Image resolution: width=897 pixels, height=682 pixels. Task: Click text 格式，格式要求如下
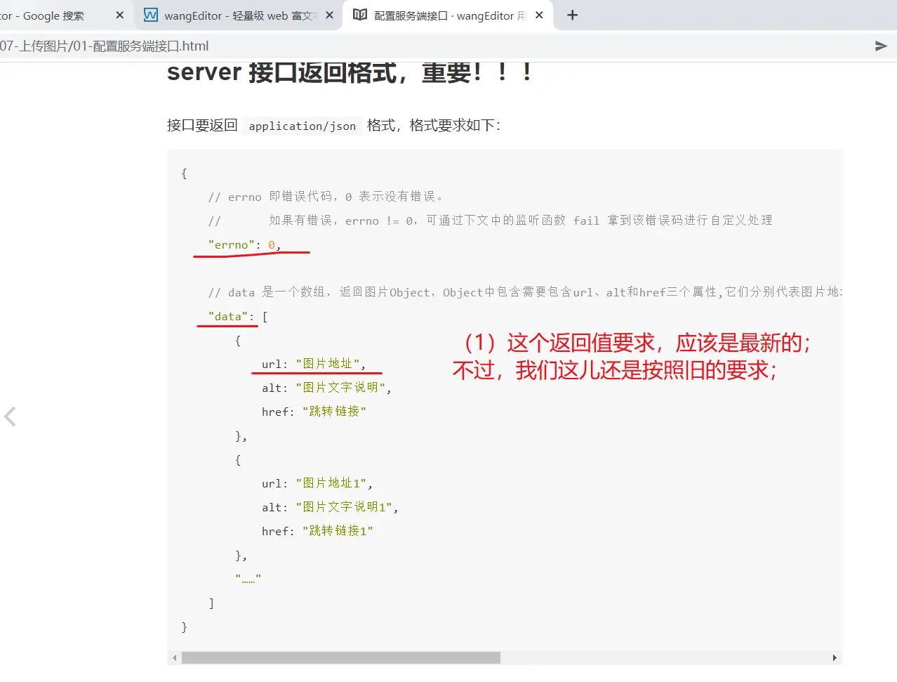pos(434,126)
